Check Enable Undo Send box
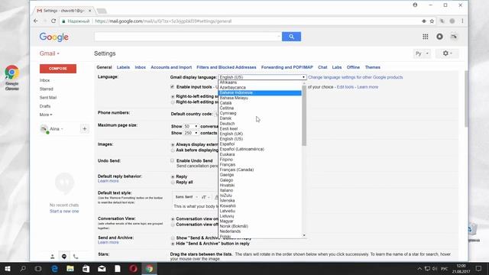The height and width of the screenshot is (275, 489). (172, 160)
